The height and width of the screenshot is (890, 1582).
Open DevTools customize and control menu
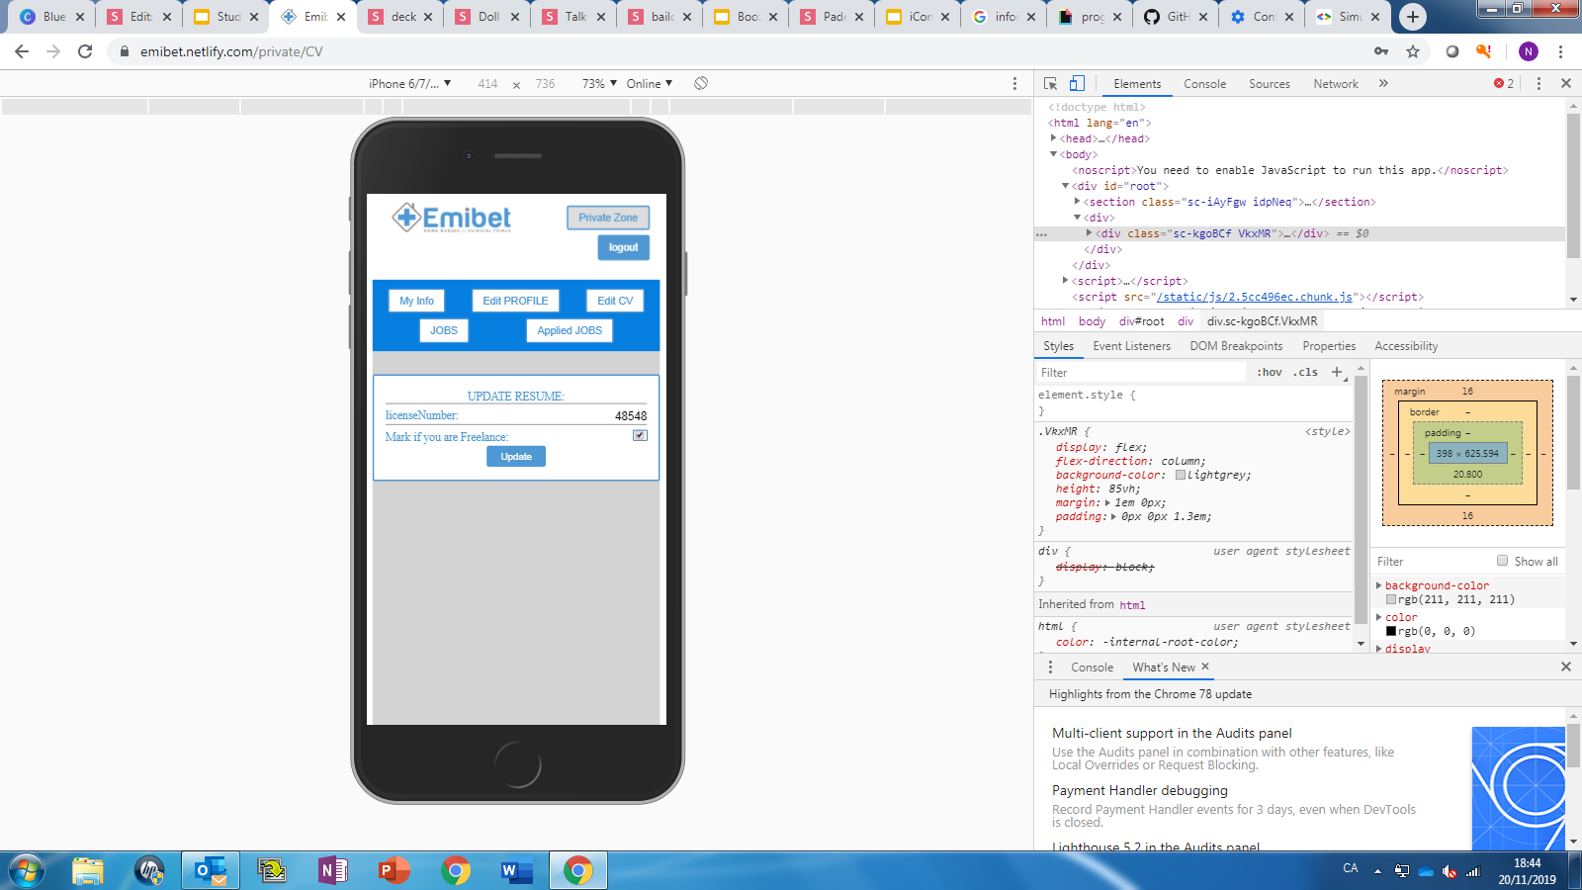(x=1538, y=84)
